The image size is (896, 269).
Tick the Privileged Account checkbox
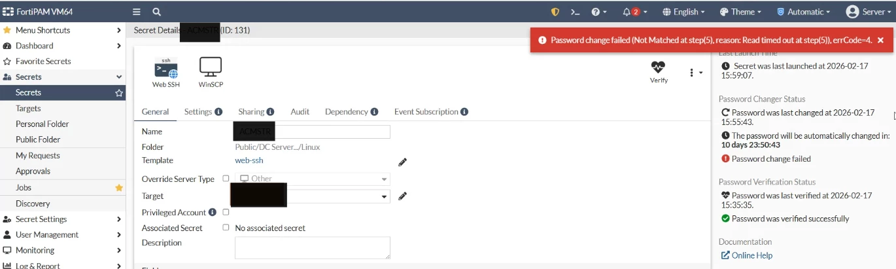[226, 212]
